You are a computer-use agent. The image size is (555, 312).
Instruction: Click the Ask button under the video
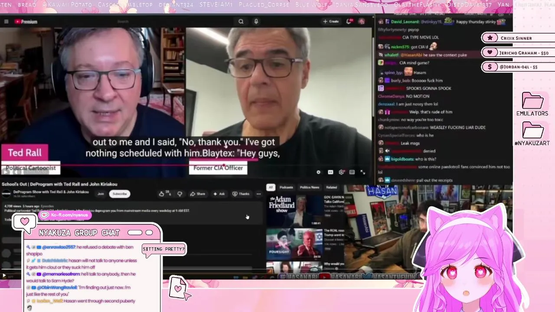click(219, 194)
